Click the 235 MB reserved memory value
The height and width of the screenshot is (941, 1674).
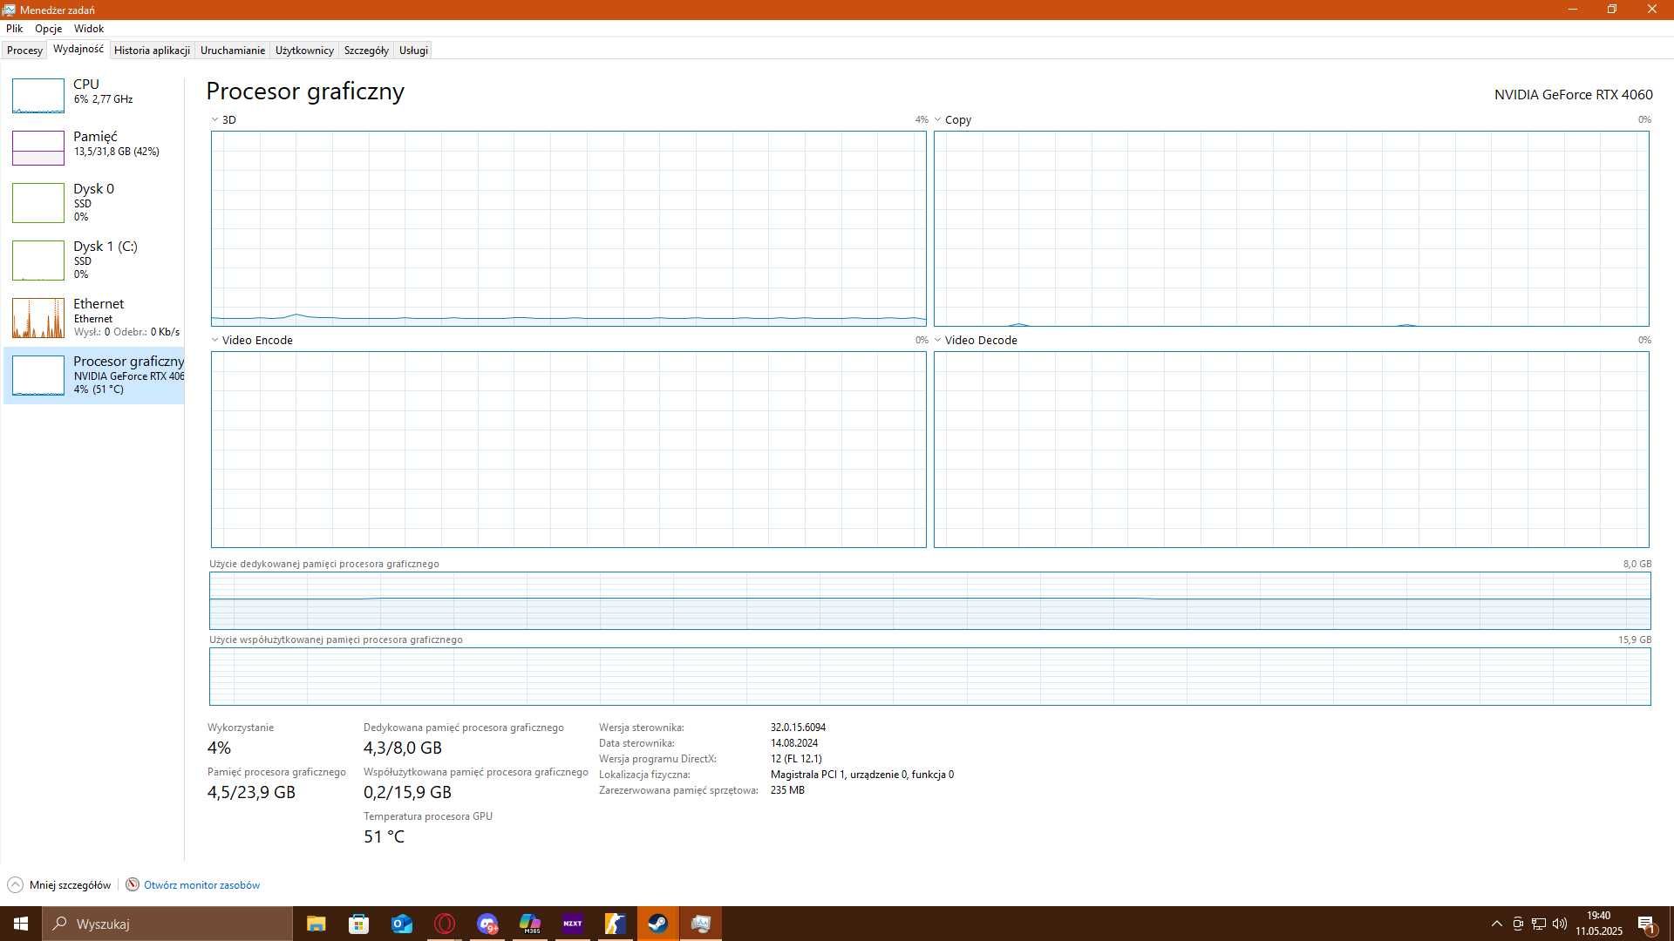(787, 790)
